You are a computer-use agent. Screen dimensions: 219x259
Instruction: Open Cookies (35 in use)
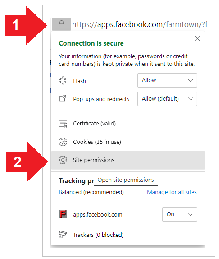point(128,142)
